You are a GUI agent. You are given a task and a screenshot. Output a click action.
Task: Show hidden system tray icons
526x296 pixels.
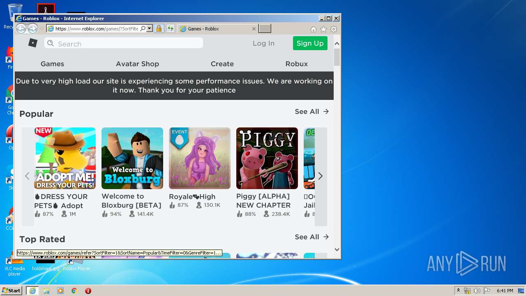(x=458, y=291)
